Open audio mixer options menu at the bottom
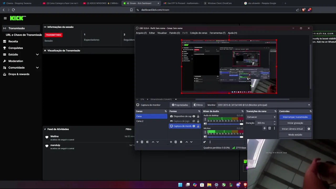This screenshot has height=189, width=336. point(210,142)
